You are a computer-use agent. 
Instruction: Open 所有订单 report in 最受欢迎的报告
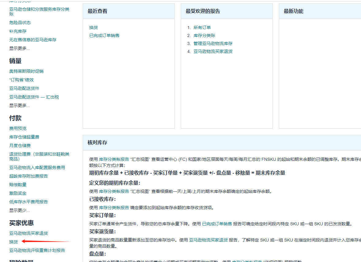(202, 28)
